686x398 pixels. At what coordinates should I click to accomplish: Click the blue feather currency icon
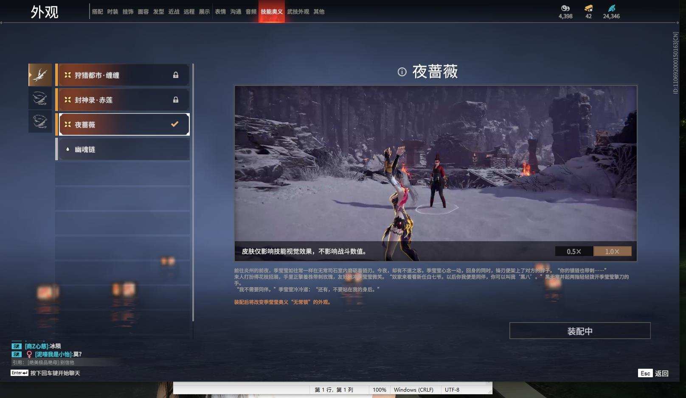pyautogui.click(x=612, y=8)
